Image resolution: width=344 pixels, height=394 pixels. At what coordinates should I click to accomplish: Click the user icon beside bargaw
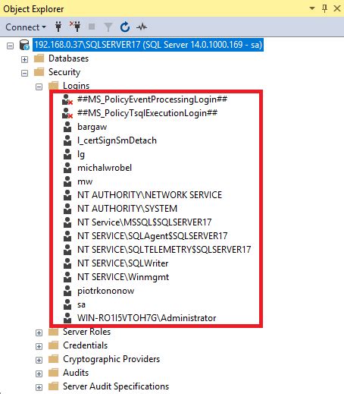pos(67,127)
